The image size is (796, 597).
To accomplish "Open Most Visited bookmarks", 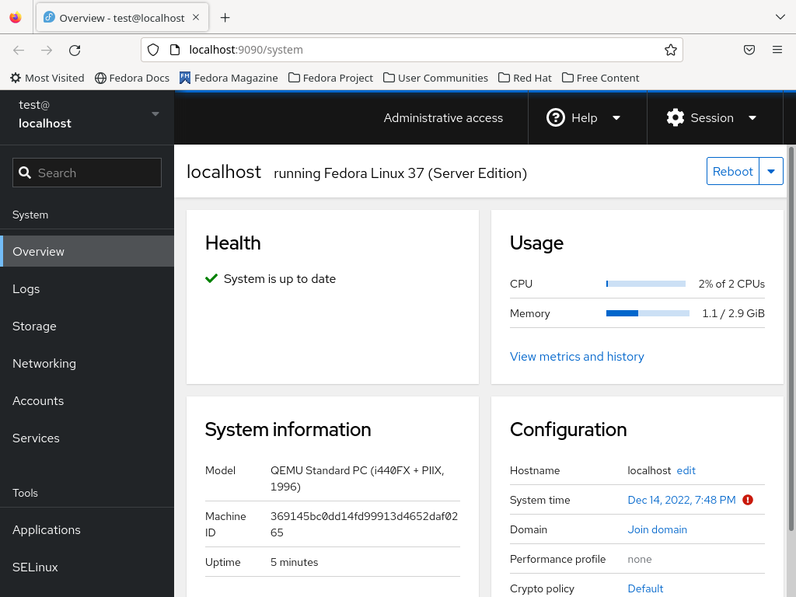I will [47, 78].
